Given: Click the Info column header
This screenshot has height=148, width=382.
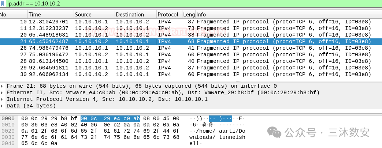Looking at the screenshot, I should pos(289,14).
